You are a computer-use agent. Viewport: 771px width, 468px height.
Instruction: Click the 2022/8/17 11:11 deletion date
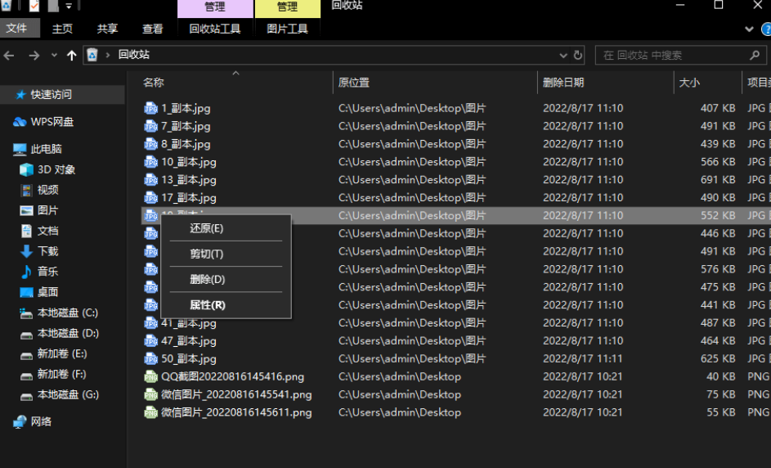coord(583,358)
